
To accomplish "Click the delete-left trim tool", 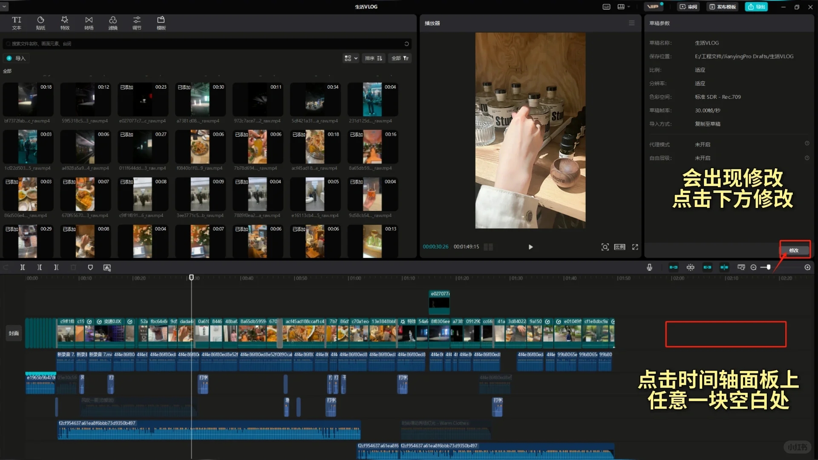I will coord(39,267).
